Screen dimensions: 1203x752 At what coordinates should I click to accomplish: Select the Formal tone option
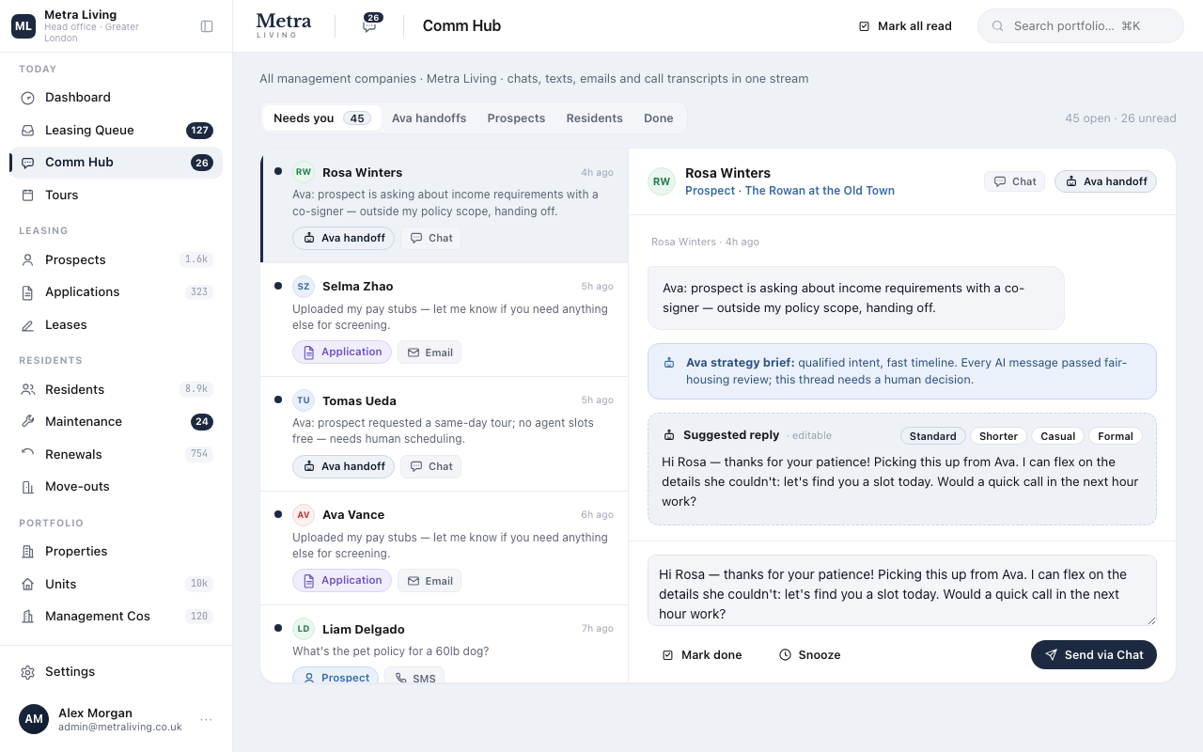click(1116, 436)
